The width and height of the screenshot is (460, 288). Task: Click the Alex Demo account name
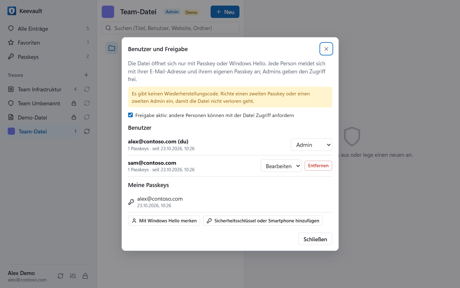click(x=21, y=273)
